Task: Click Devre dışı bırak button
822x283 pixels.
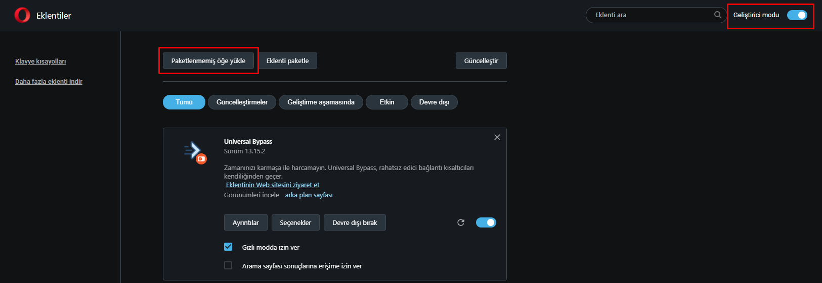Action: [355, 222]
